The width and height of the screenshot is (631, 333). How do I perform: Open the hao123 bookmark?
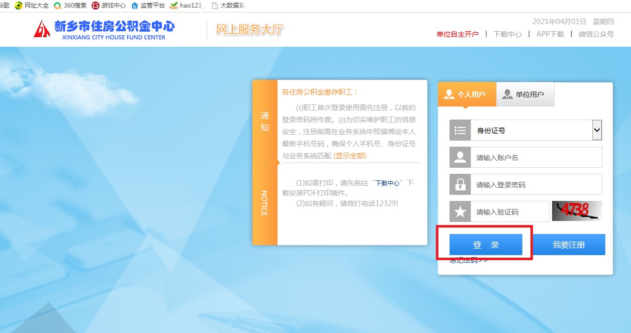click(187, 6)
